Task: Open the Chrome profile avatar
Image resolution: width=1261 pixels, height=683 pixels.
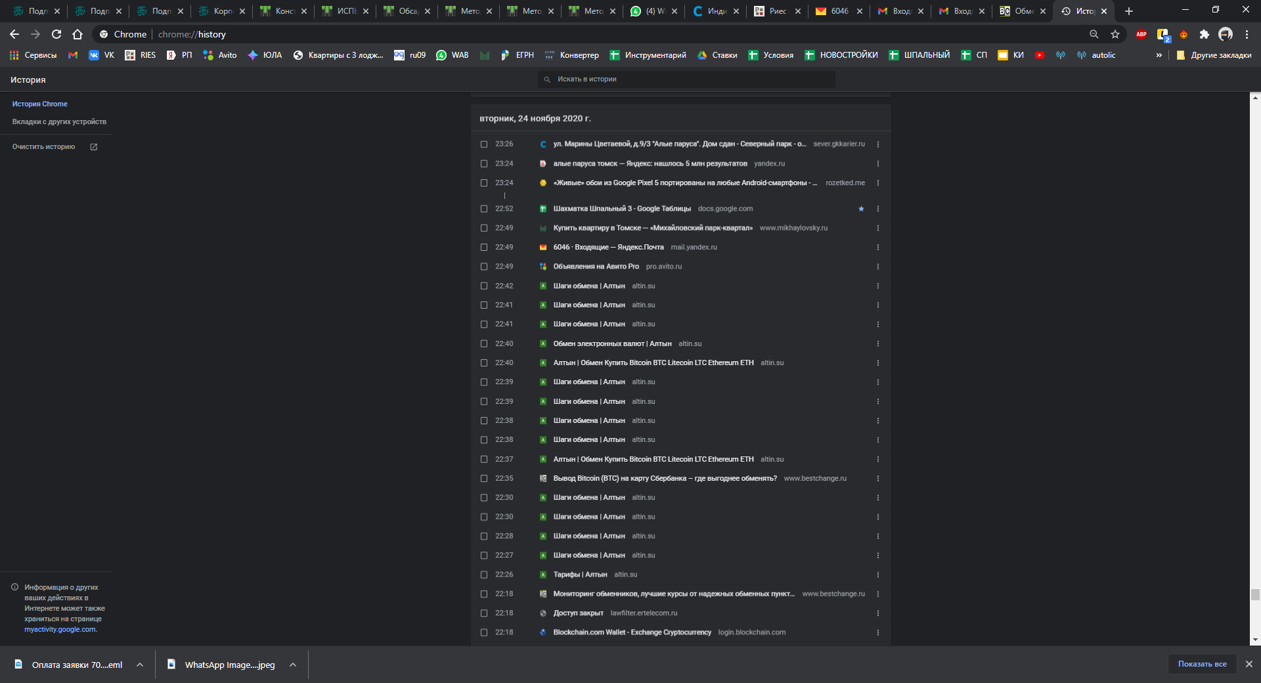Action: point(1226,34)
